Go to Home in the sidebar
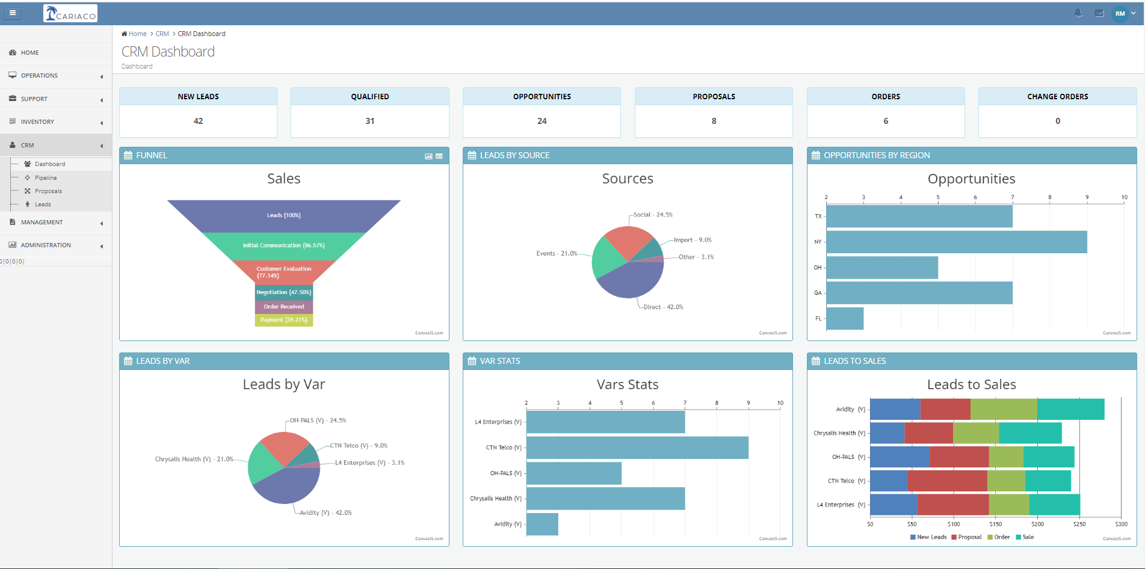 tap(29, 53)
